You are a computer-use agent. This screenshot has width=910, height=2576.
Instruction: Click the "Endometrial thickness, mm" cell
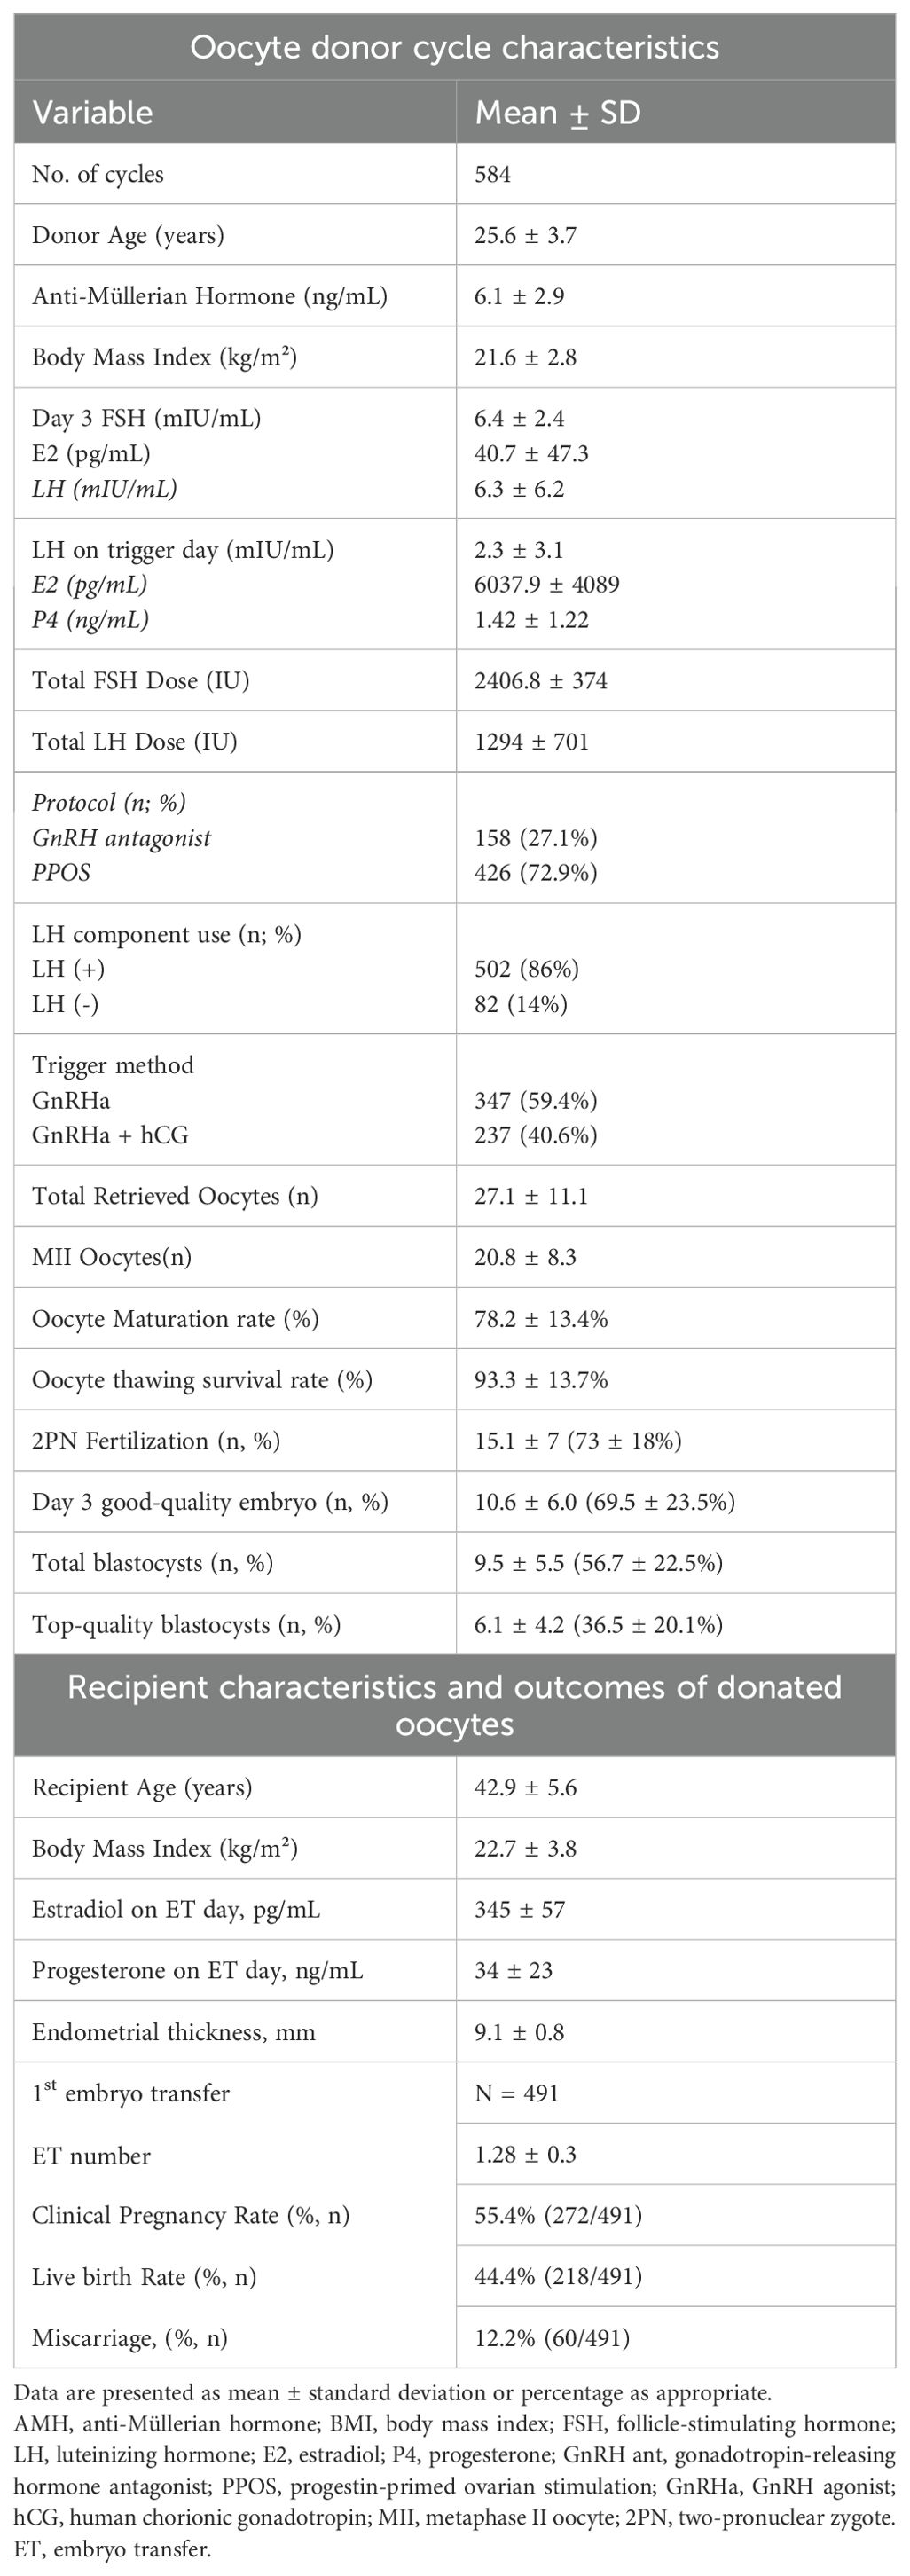pos(173,2031)
